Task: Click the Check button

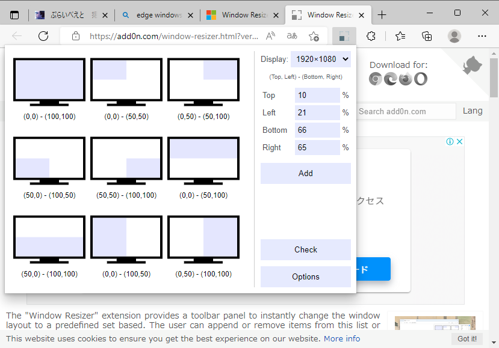Action: tap(305, 249)
